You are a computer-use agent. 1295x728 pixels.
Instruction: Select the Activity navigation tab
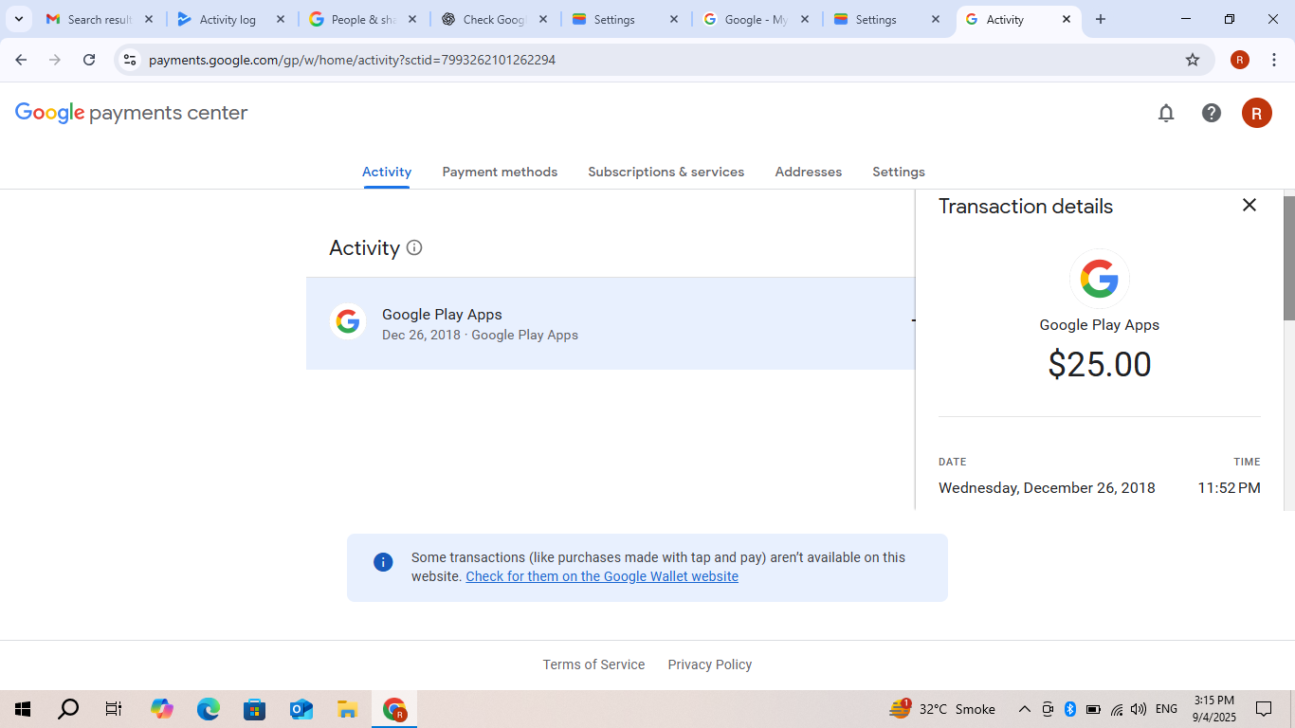pyautogui.click(x=387, y=172)
